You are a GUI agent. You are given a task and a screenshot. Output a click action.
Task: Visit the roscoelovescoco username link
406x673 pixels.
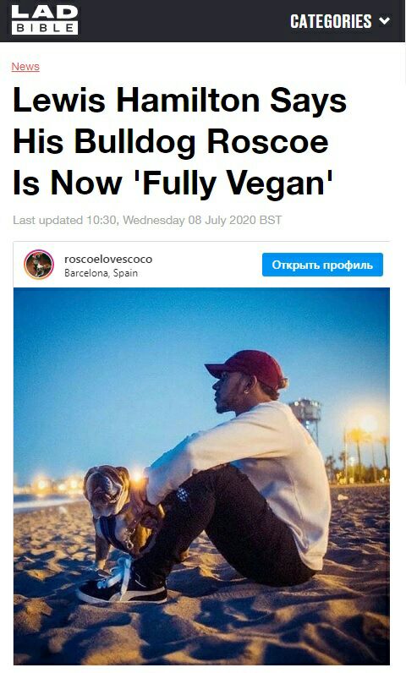108,260
